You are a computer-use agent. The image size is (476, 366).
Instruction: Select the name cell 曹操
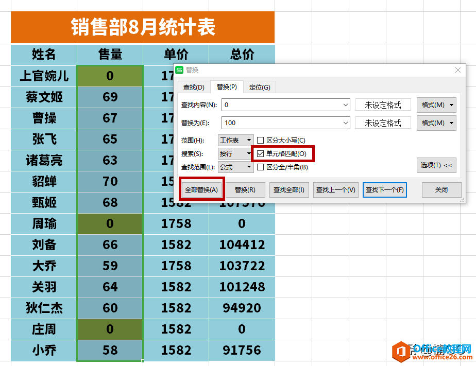coord(44,118)
